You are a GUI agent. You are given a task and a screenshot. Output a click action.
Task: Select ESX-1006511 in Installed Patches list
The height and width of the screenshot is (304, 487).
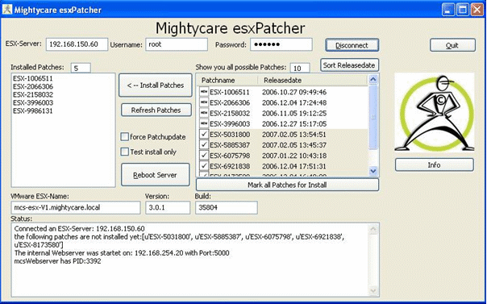pyautogui.click(x=33, y=78)
